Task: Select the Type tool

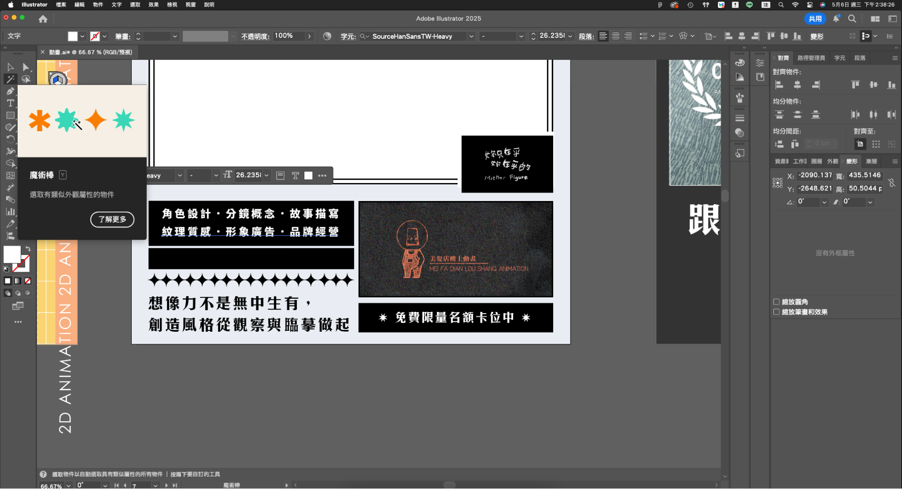Action: tap(10, 103)
